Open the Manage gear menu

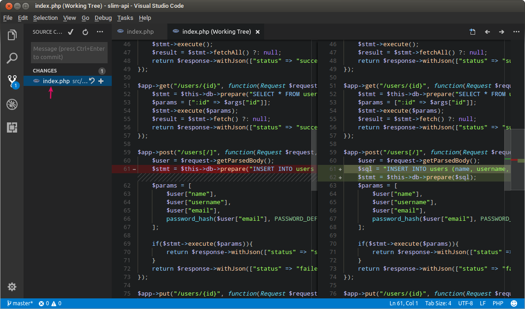click(12, 287)
